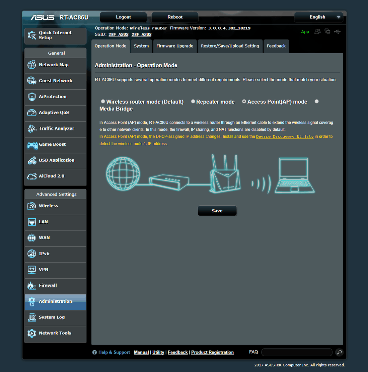Open Restore/Save/Upload Setting tab

click(230, 46)
